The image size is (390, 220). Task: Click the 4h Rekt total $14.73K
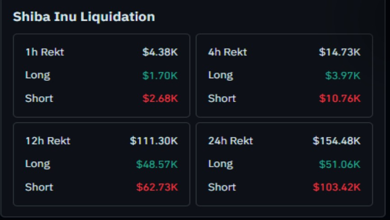coord(340,52)
